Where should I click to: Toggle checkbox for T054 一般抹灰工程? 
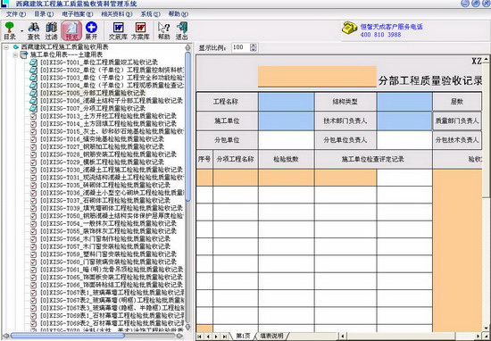[x=33, y=223]
